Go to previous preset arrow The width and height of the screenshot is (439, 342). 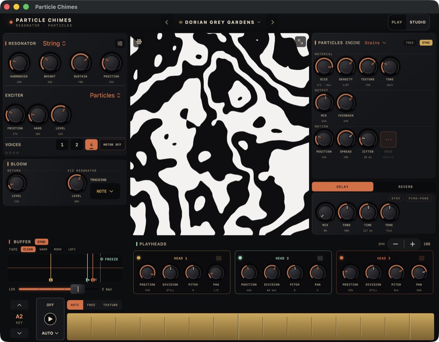pyautogui.click(x=166, y=22)
